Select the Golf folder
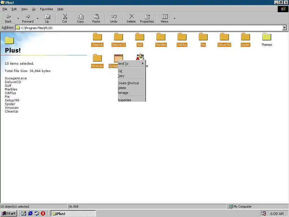Screen dimensions: 289x217 click(x=140, y=40)
